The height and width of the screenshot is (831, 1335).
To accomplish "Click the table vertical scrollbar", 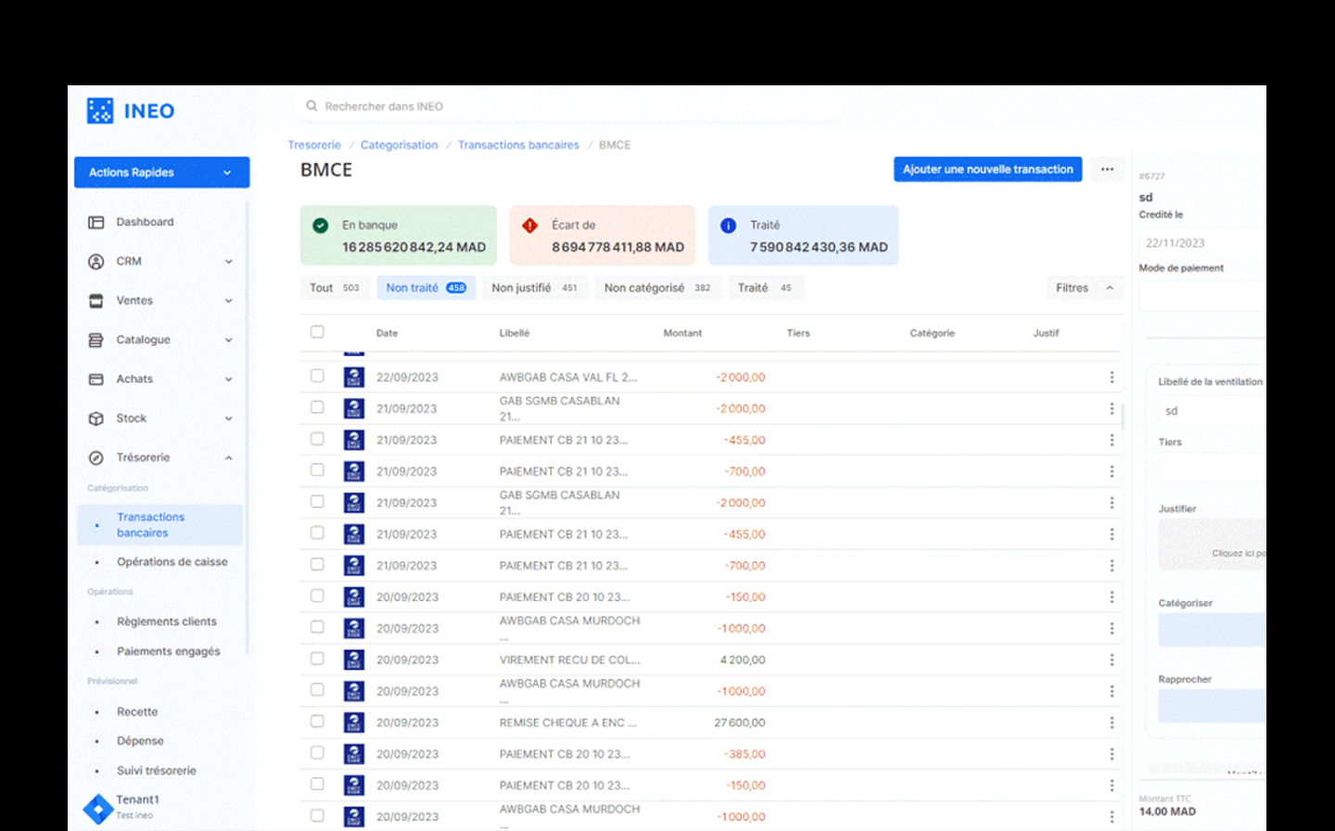I will pyautogui.click(x=1123, y=416).
